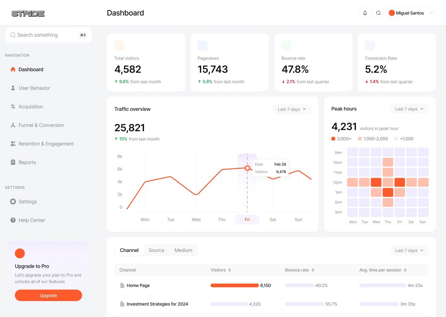Open the Reports page
This screenshot has height=317, width=446.
click(27, 162)
